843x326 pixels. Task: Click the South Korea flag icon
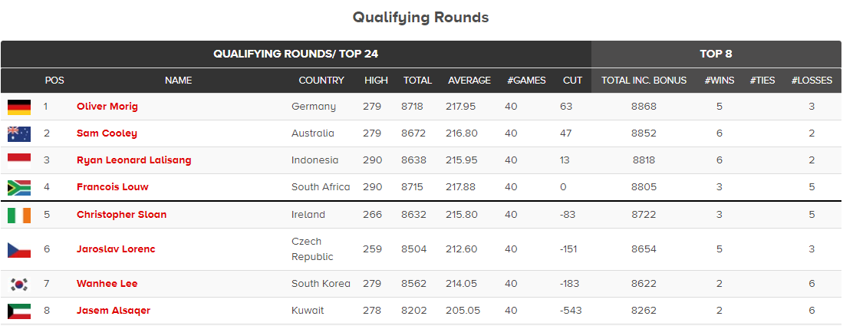point(19,284)
